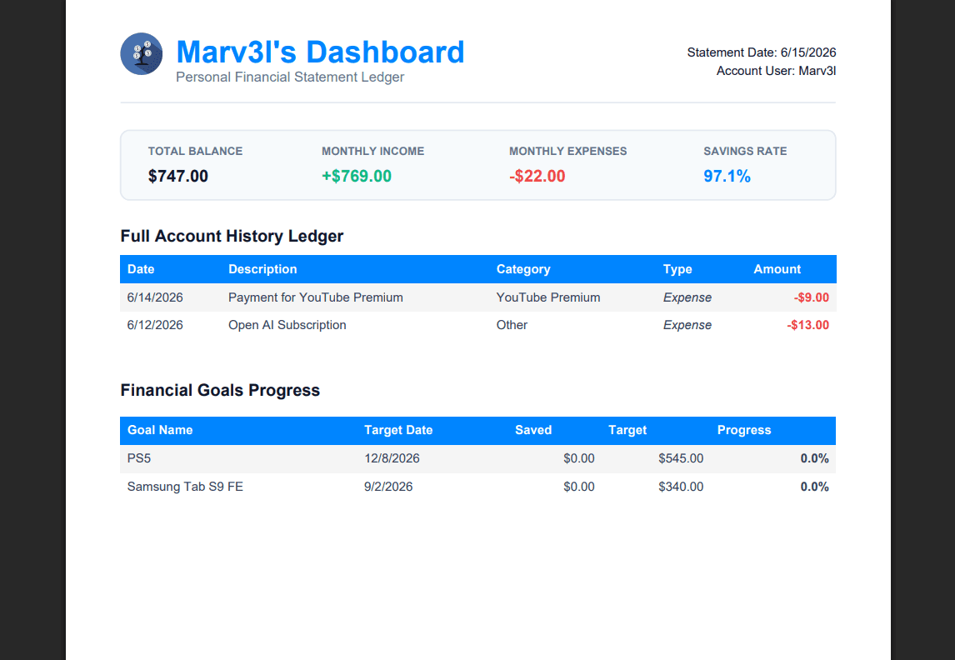The image size is (955, 660).
Task: Select Account User: Marv3l text
Action: pos(776,71)
